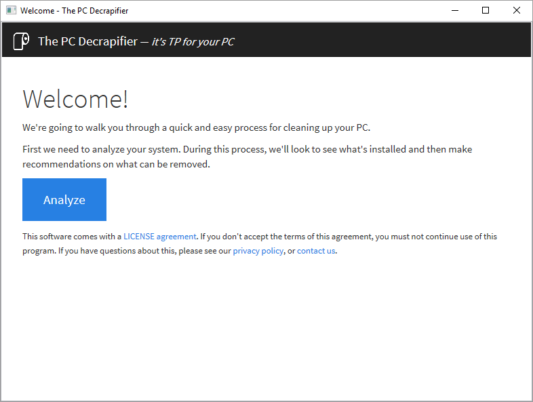Open the privacy policy link

click(x=258, y=251)
